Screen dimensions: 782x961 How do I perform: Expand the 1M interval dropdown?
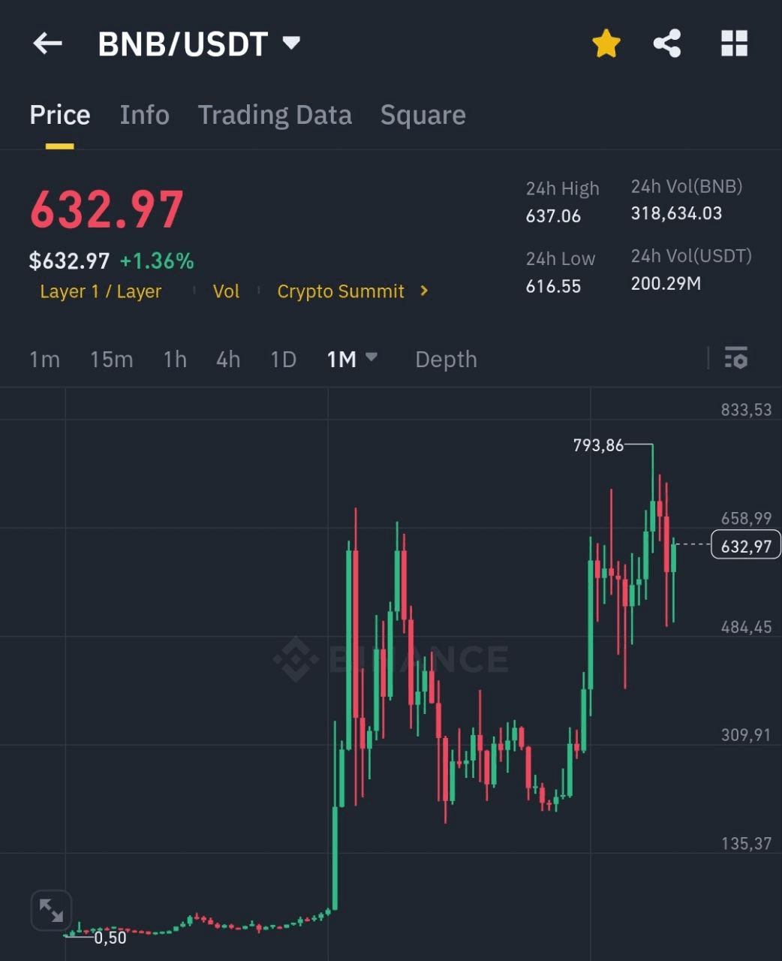point(371,358)
